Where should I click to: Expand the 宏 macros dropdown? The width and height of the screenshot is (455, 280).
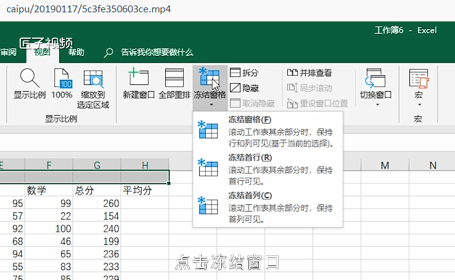419,86
